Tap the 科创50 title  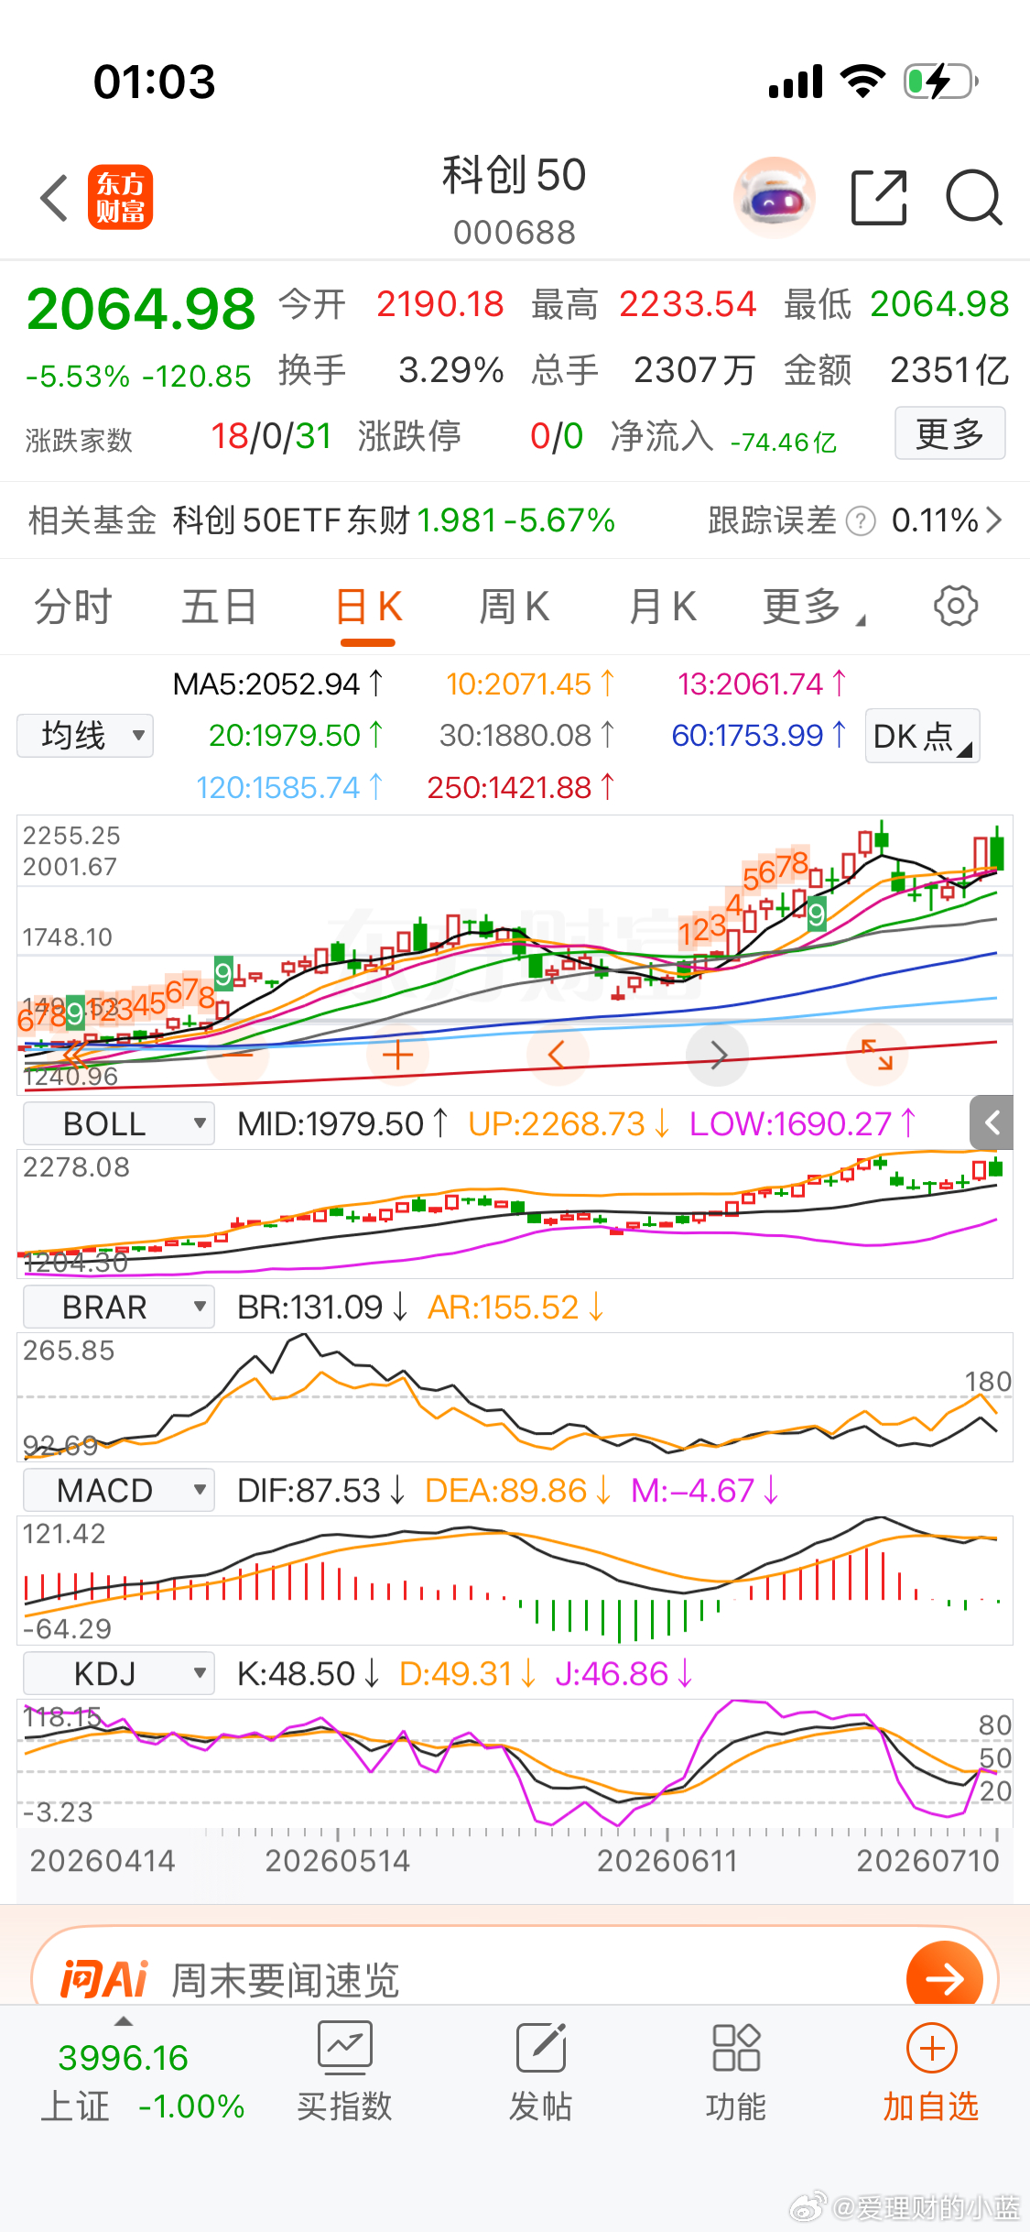click(x=515, y=175)
